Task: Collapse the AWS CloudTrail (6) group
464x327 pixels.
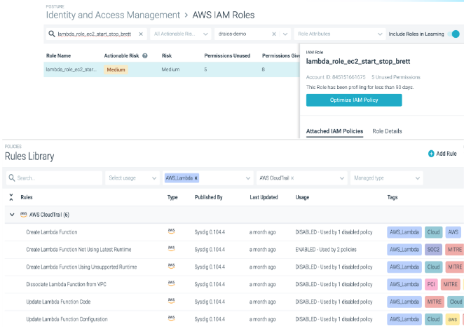Action: (x=12, y=215)
